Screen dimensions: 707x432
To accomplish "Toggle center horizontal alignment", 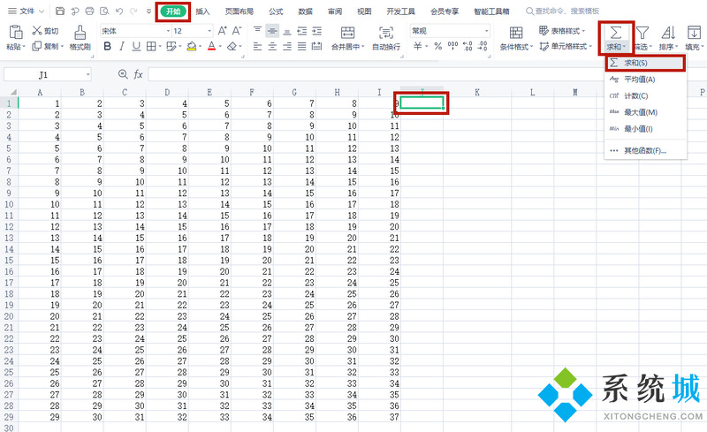I will point(272,46).
